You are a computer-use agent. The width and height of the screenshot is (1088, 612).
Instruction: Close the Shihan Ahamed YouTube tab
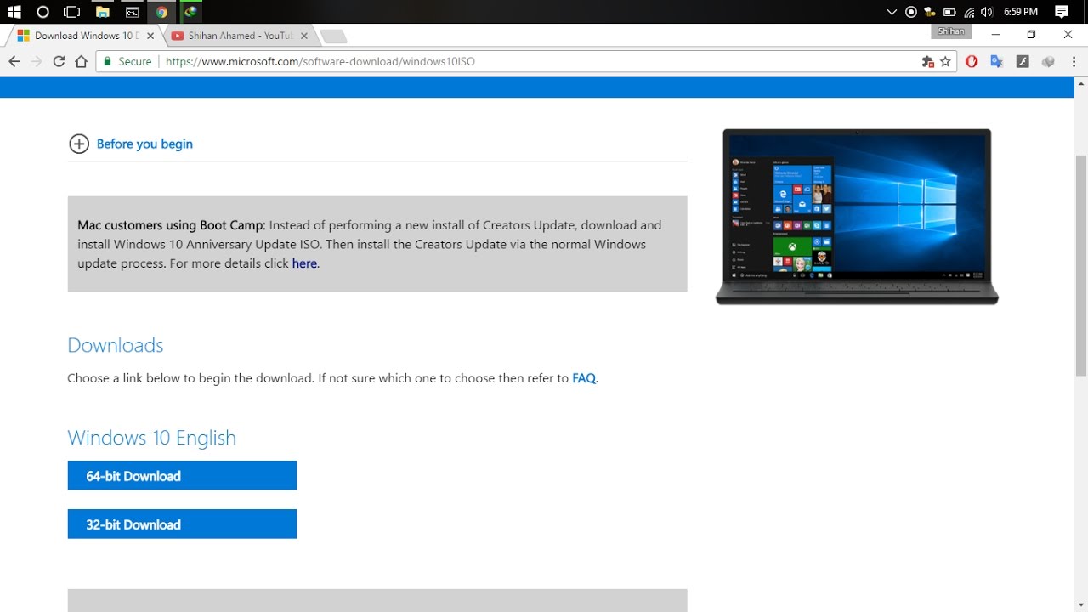304,36
